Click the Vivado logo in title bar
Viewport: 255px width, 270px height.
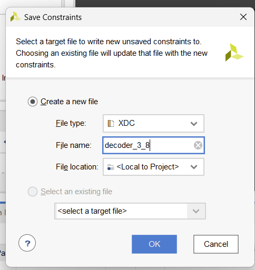pyautogui.click(x=15, y=17)
